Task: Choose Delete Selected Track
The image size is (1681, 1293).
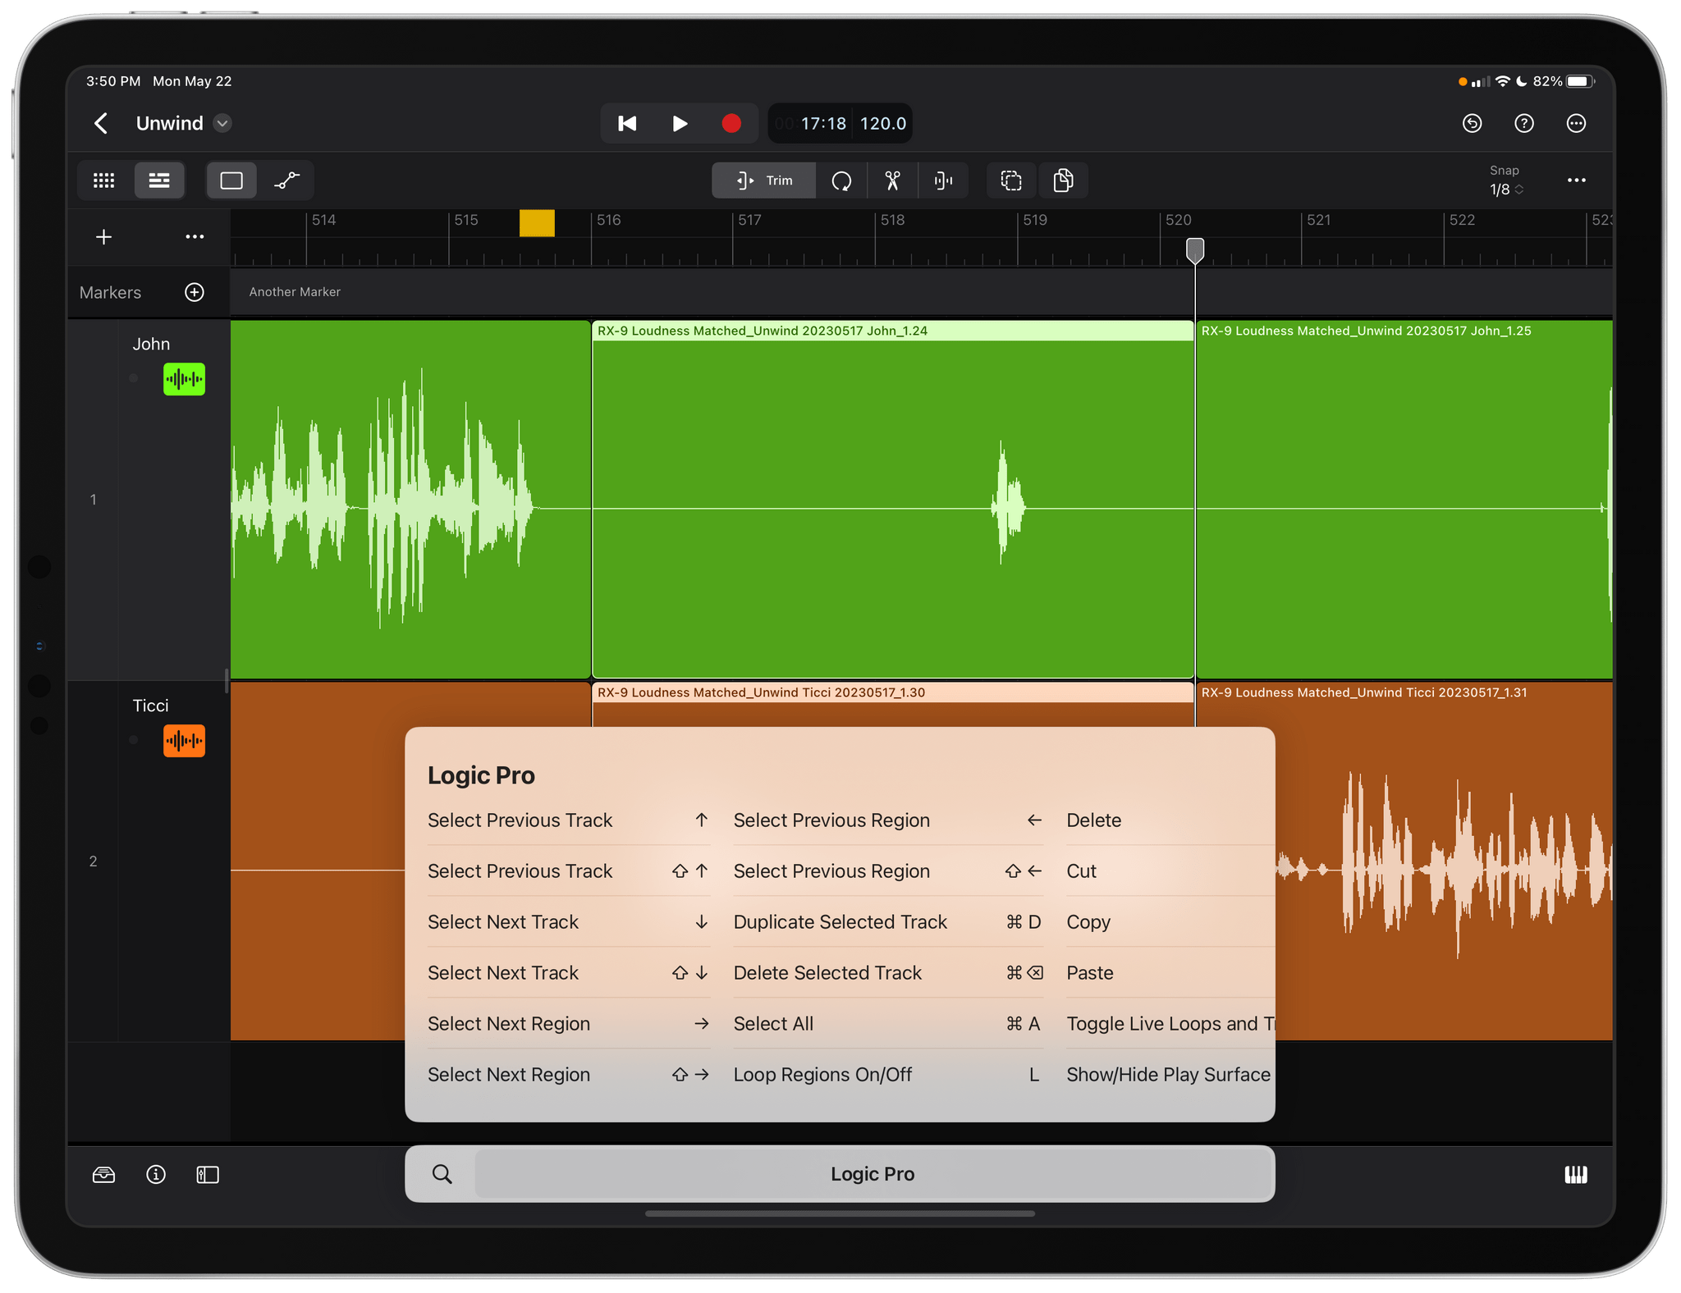Action: click(x=887, y=973)
